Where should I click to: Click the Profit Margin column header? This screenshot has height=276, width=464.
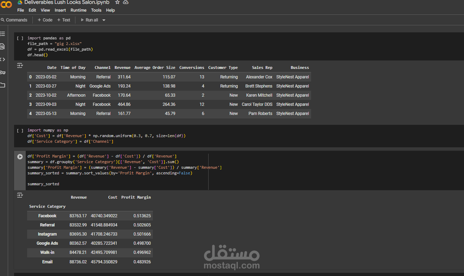[x=136, y=197]
